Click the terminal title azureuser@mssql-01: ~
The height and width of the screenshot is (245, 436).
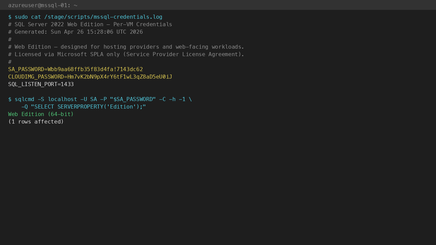tap(43, 5)
